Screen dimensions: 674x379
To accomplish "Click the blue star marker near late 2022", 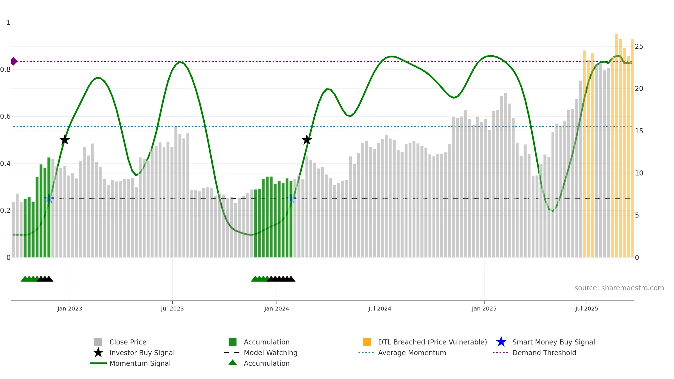I will click(49, 198).
